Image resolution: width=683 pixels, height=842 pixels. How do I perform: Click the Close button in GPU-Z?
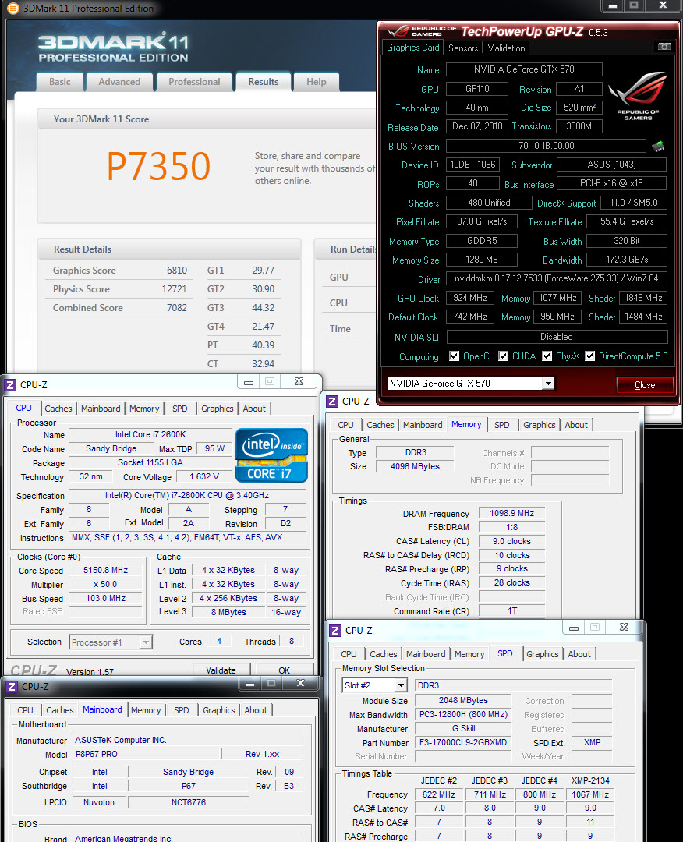644,384
